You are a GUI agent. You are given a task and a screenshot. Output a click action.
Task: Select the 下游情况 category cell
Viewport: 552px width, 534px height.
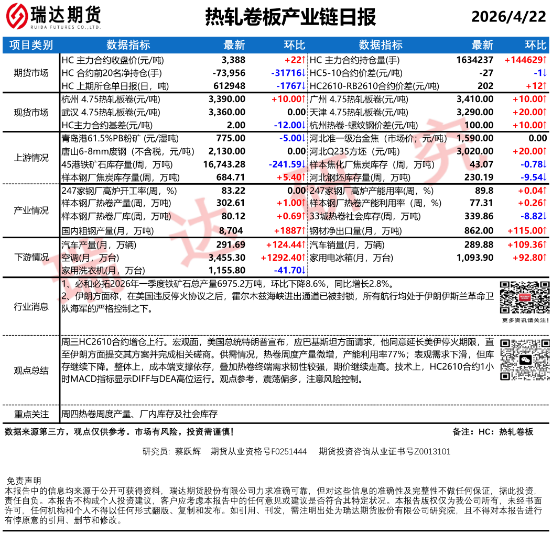point(31,257)
